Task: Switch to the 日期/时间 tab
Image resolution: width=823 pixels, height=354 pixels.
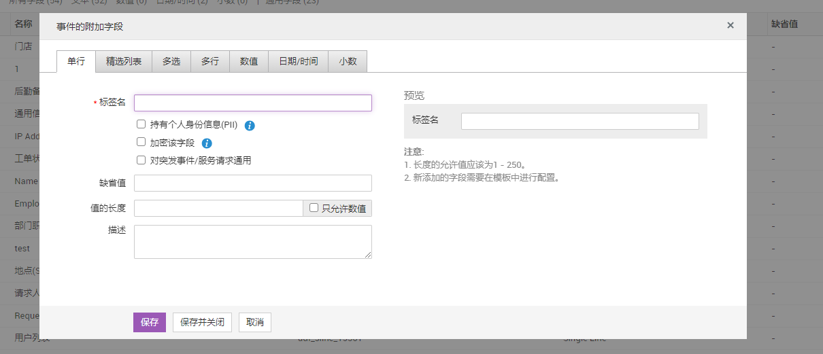Action: pyautogui.click(x=298, y=61)
